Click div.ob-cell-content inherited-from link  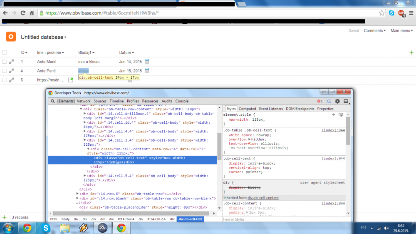[x=263, y=198]
